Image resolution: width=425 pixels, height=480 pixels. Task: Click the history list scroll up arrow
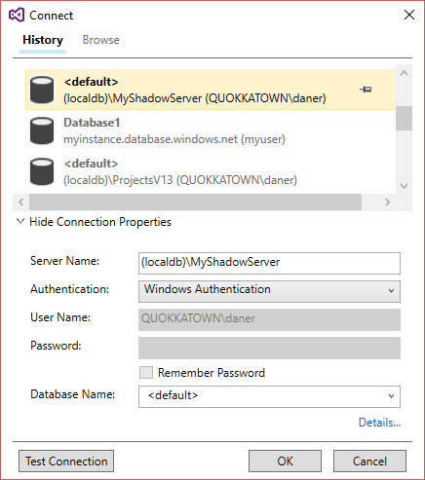404,73
